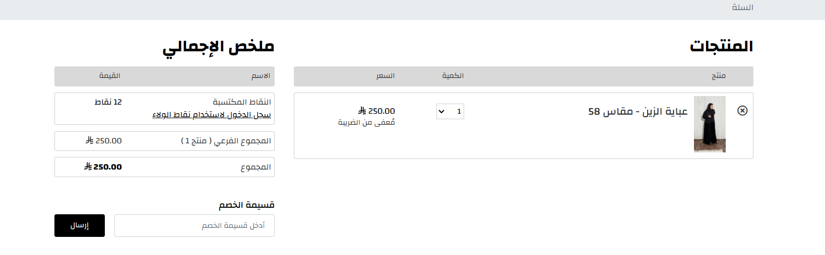Image resolution: width=825 pixels, height=255 pixels.
Task: Remove عباية الزين from the cart
Action: tap(742, 111)
